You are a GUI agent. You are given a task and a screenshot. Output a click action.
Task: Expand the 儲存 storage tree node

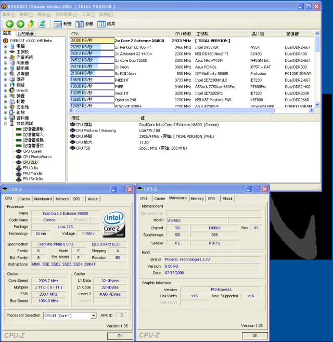click(6, 80)
